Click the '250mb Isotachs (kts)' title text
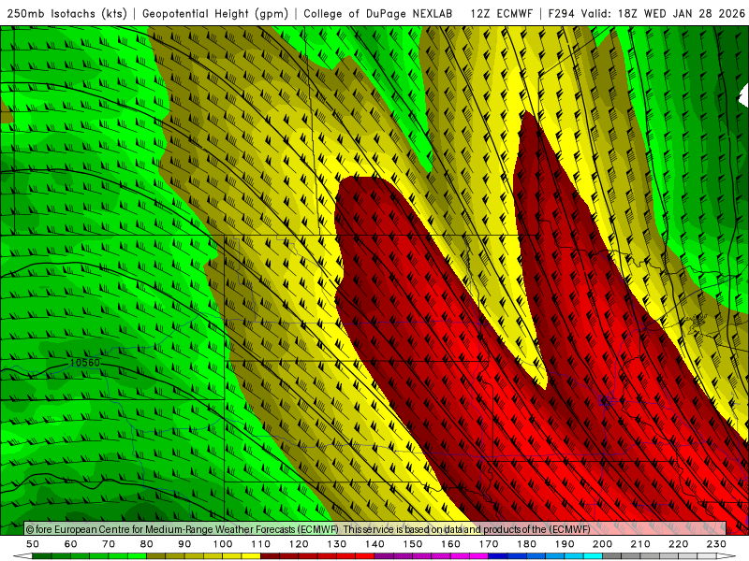 pos(67,13)
